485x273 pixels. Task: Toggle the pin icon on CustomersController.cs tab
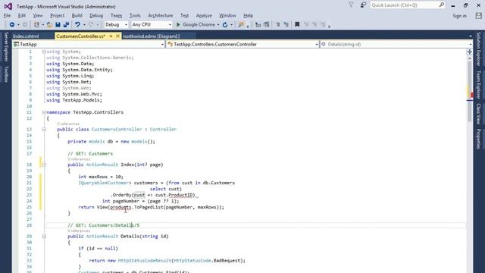(x=111, y=36)
